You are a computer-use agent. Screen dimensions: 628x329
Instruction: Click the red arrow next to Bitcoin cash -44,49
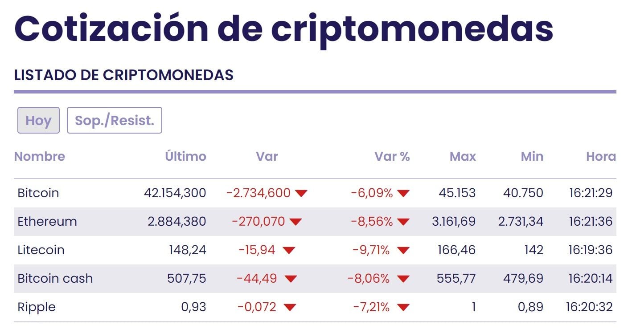[291, 279]
